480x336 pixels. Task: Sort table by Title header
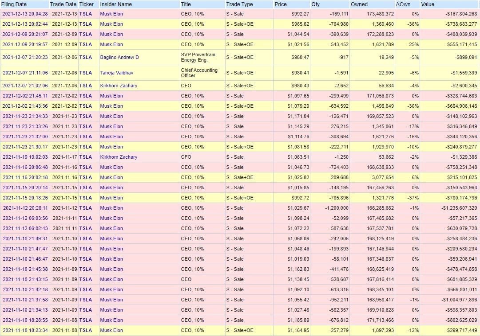tap(186, 4)
